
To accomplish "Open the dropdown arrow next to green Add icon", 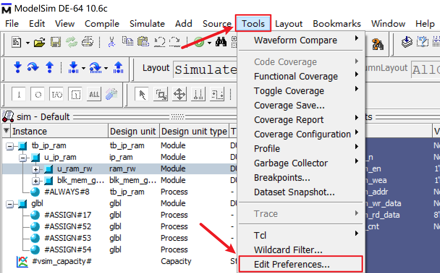I will tap(209, 43).
